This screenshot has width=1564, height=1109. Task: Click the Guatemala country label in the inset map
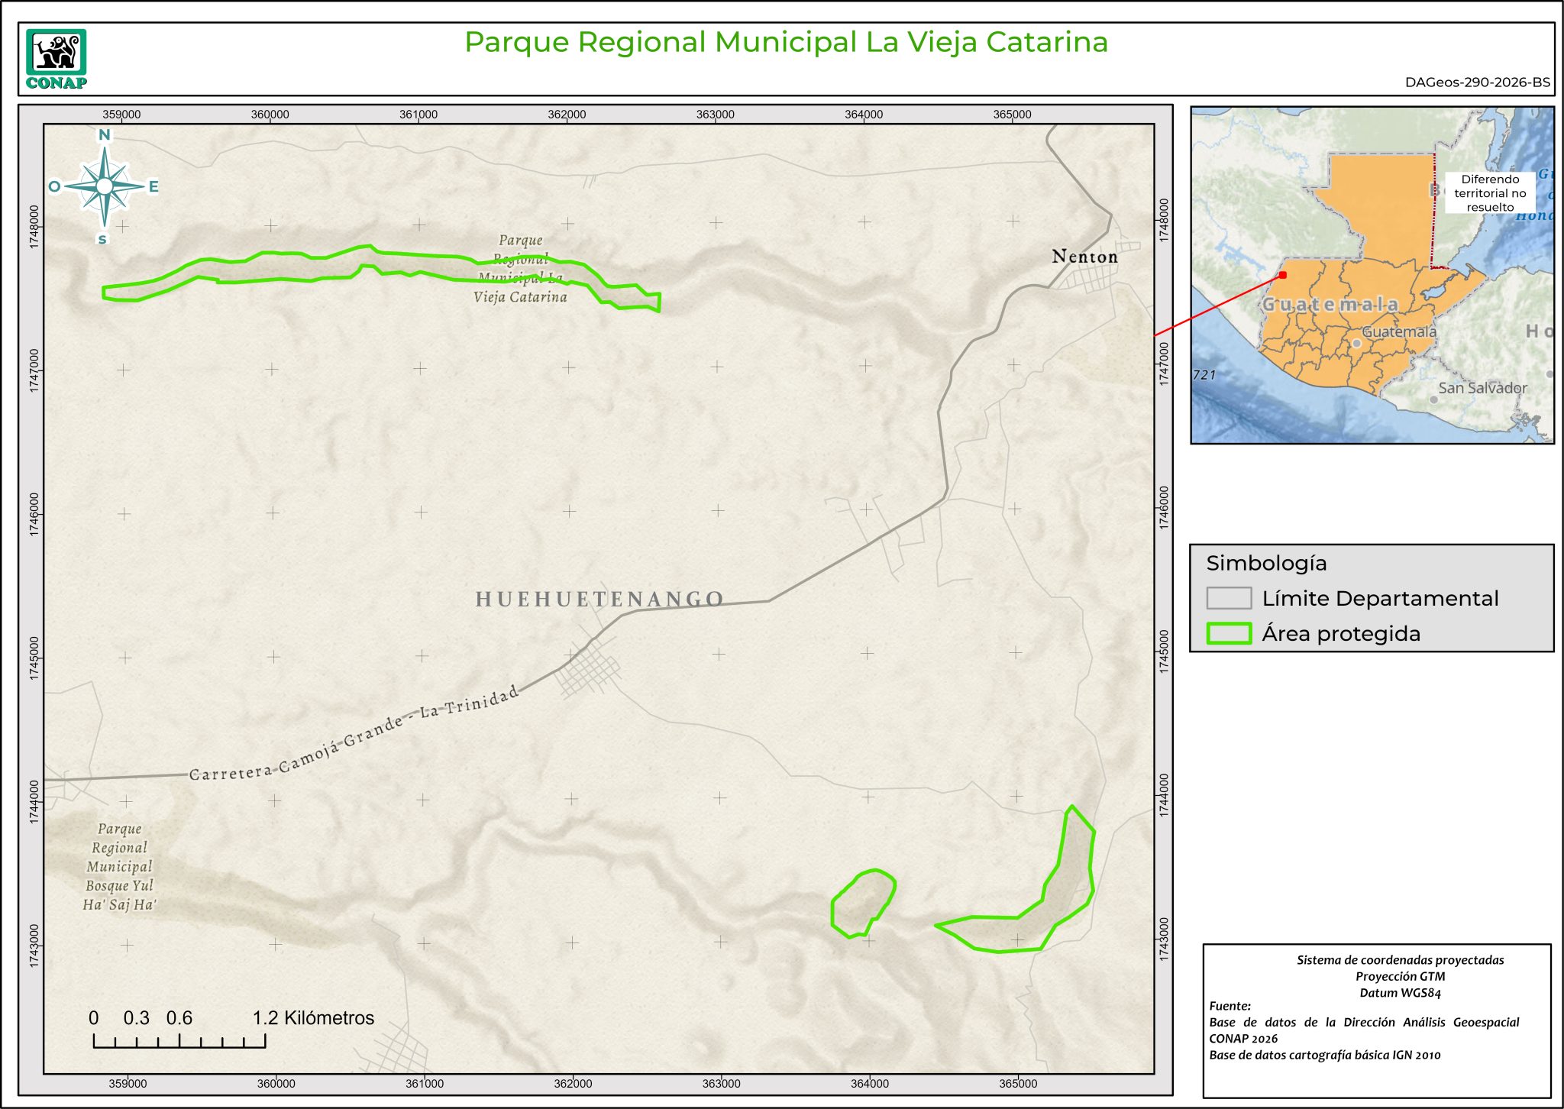click(x=1330, y=305)
